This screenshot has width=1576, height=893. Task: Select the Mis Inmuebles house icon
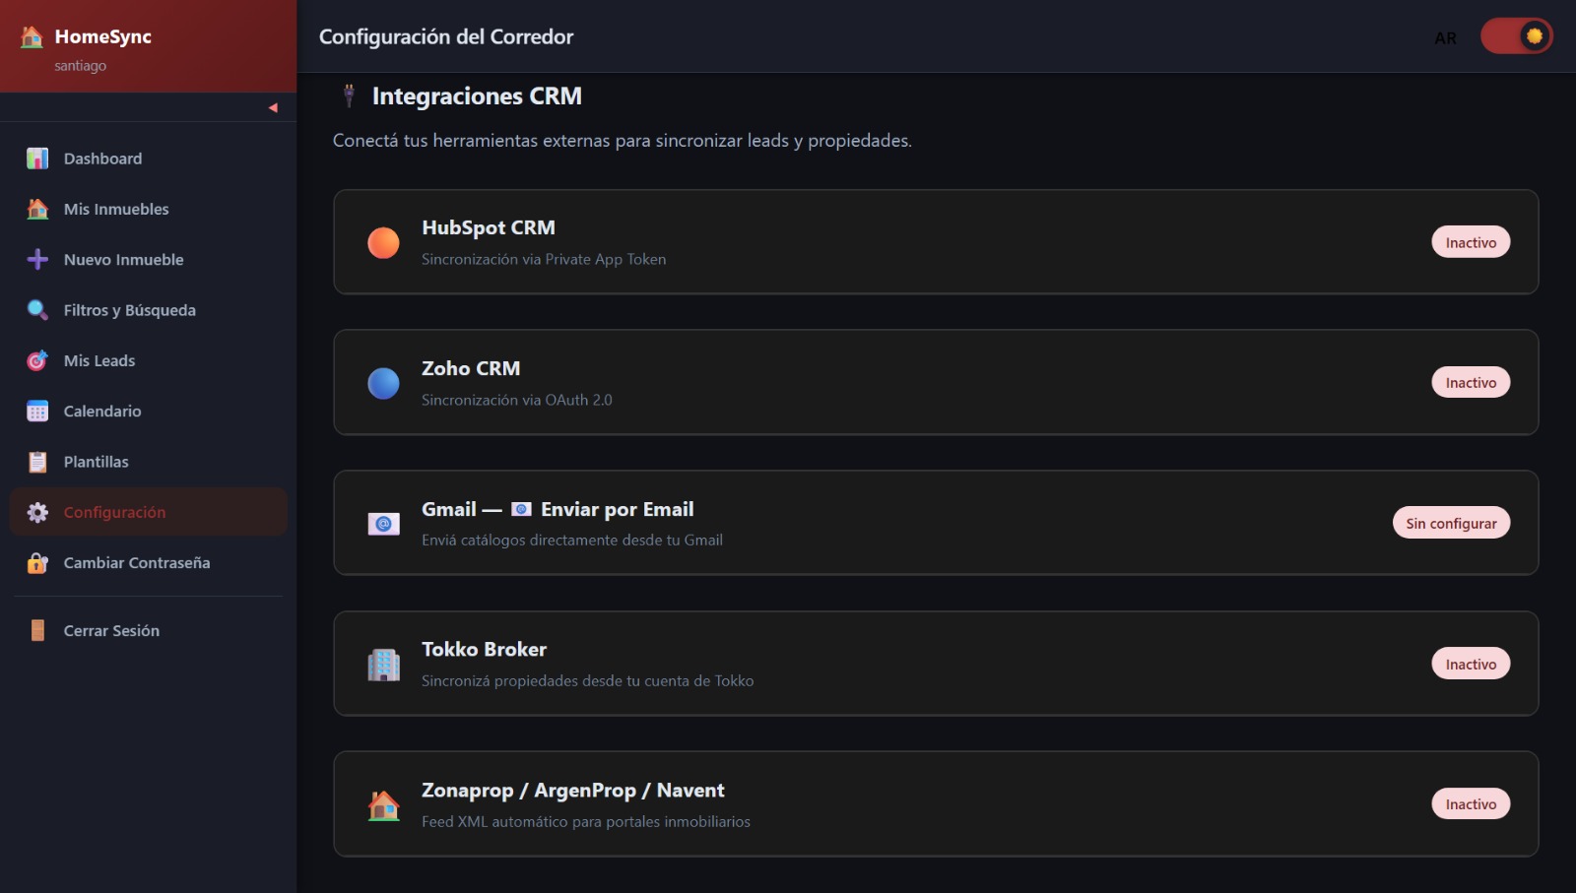36,209
